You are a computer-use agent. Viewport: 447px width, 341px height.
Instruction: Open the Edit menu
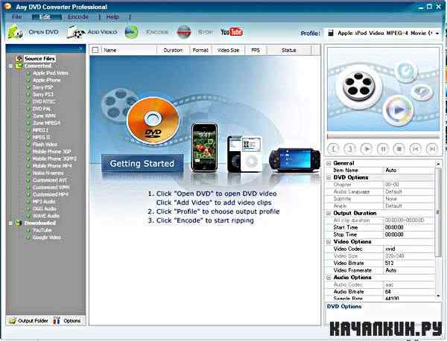pos(46,17)
